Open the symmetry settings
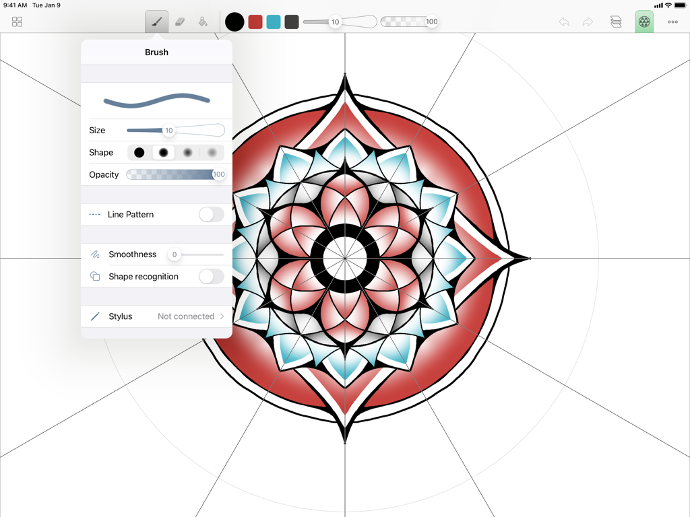 (x=644, y=22)
